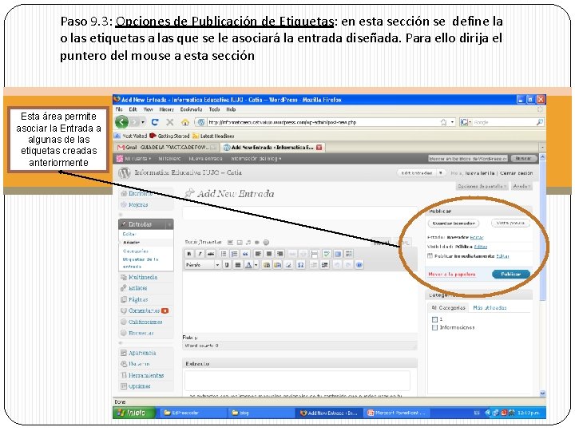Viewport: 575px width, 431px height.
Task: Click the Extracto text area
Action: (x=297, y=380)
